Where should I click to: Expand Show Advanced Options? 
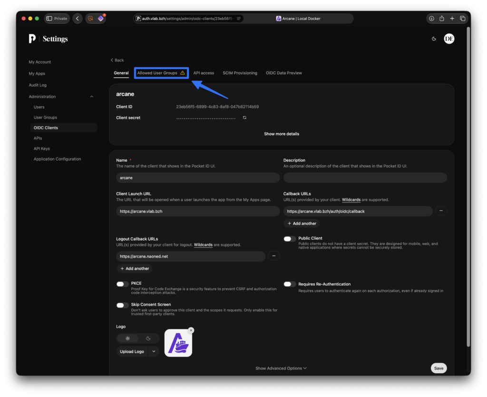(x=281, y=368)
